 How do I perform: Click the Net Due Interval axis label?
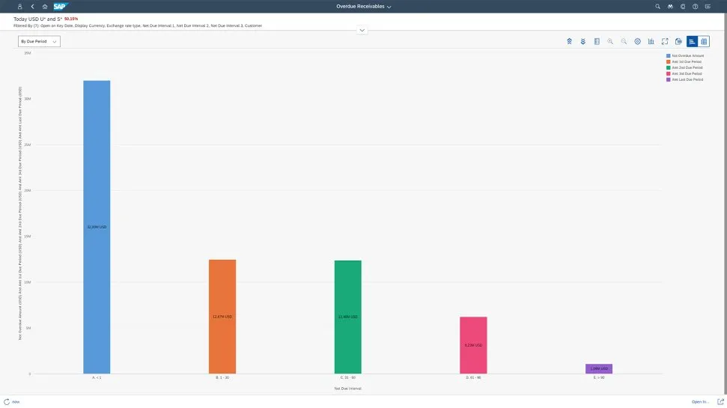(x=347, y=389)
